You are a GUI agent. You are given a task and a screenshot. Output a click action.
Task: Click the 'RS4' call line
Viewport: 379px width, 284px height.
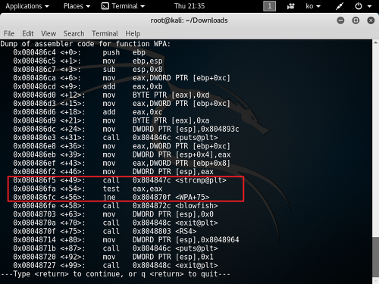[x=105, y=232]
